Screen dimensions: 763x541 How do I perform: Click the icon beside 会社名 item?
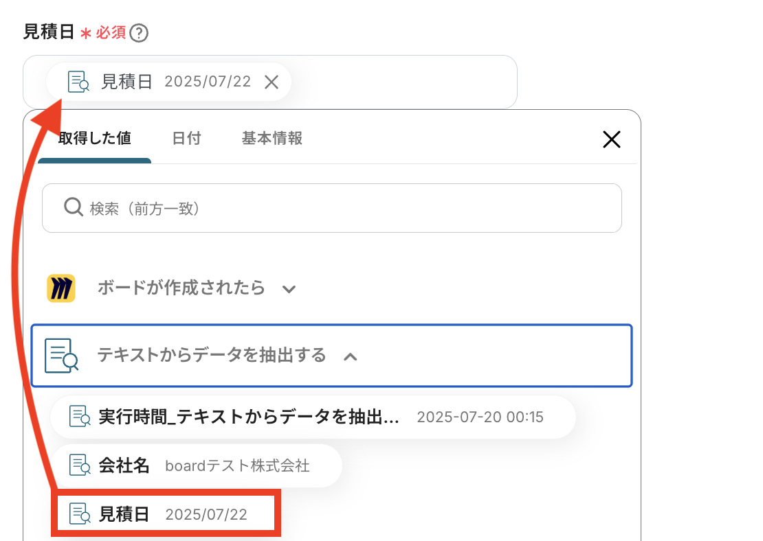tap(80, 465)
